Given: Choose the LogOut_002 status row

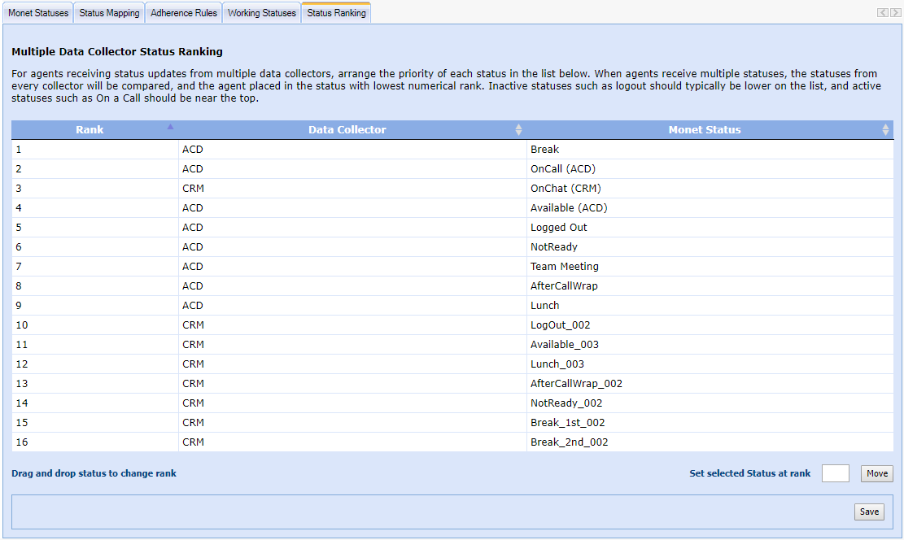Looking at the screenshot, I should click(x=560, y=325).
